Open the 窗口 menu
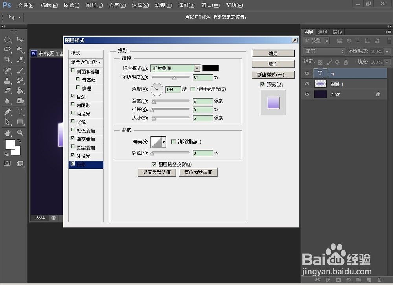Image resolution: width=393 pixels, height=285 pixels. 211,5
